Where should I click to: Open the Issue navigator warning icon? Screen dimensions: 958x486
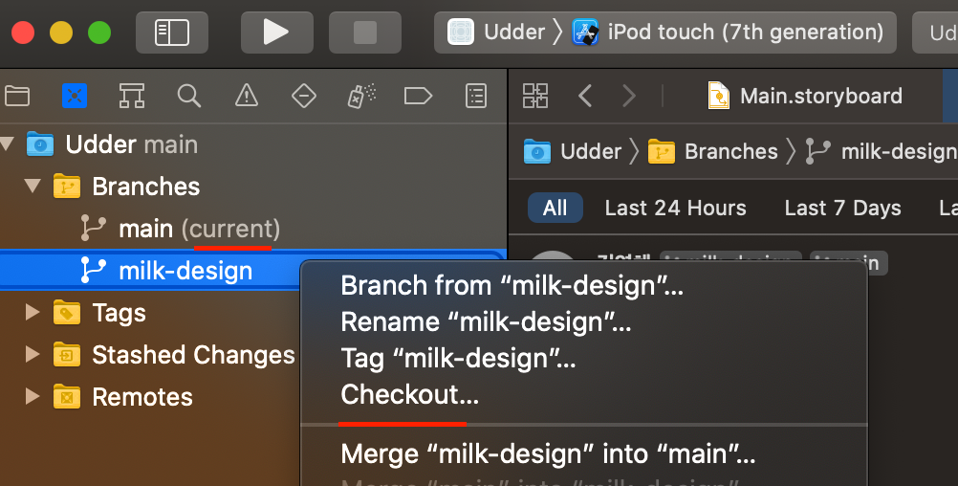247,96
